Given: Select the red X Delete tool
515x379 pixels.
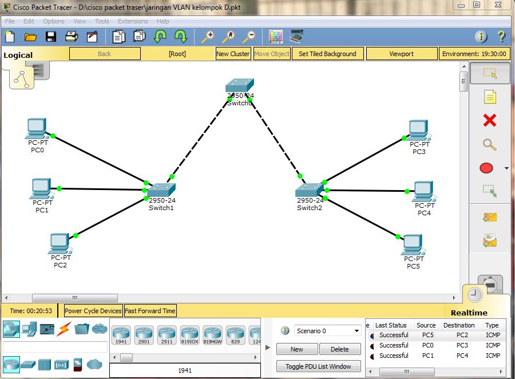Looking at the screenshot, I should [x=490, y=120].
